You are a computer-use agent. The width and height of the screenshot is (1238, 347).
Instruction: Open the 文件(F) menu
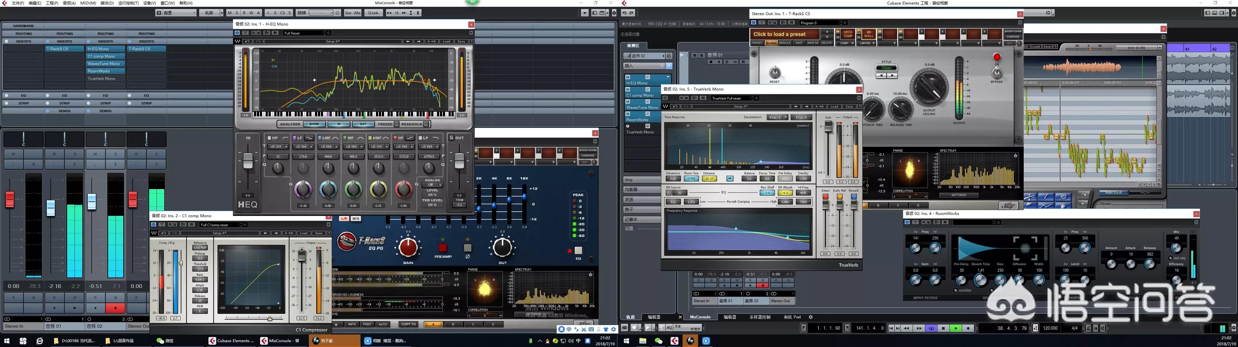[18, 3]
